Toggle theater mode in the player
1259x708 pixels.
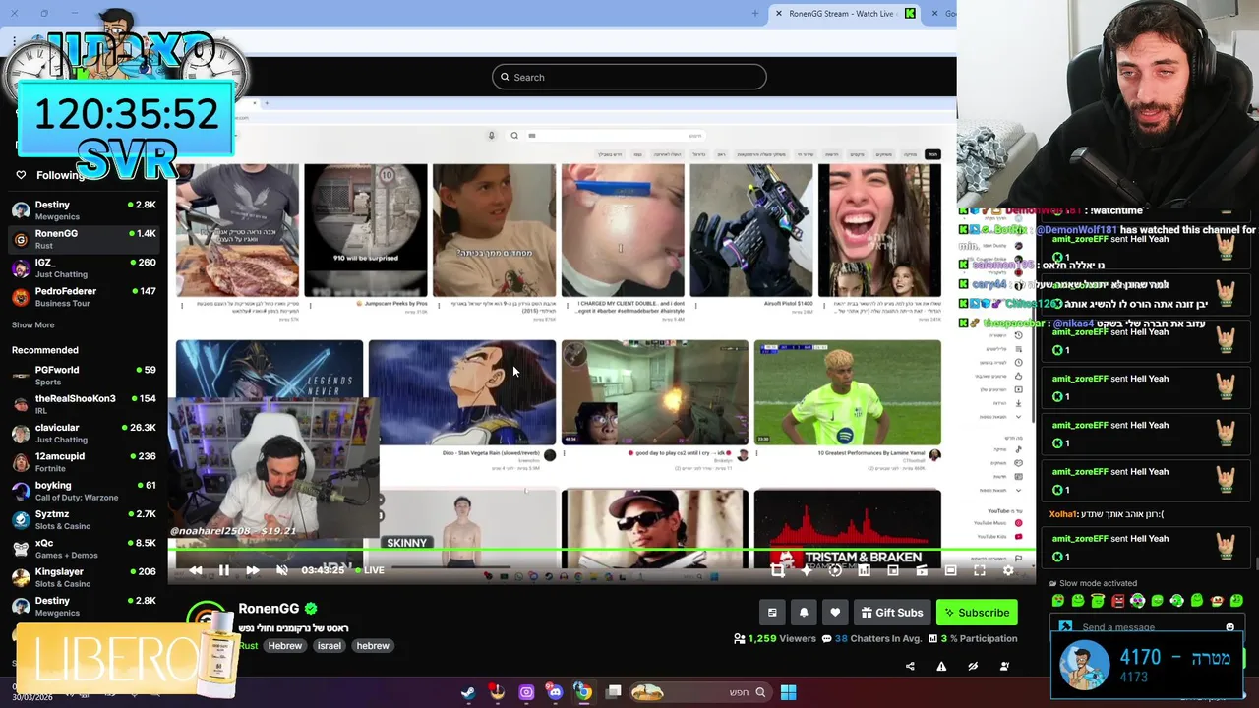[x=950, y=570]
